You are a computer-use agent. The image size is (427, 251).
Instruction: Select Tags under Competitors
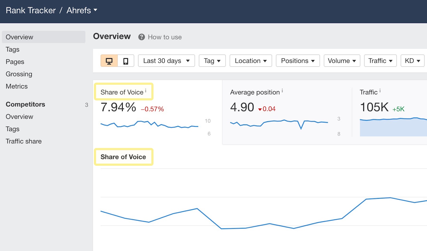pos(12,129)
